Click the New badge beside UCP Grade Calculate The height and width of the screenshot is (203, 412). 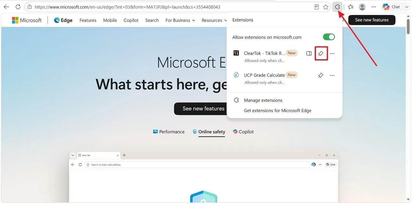[292, 75]
